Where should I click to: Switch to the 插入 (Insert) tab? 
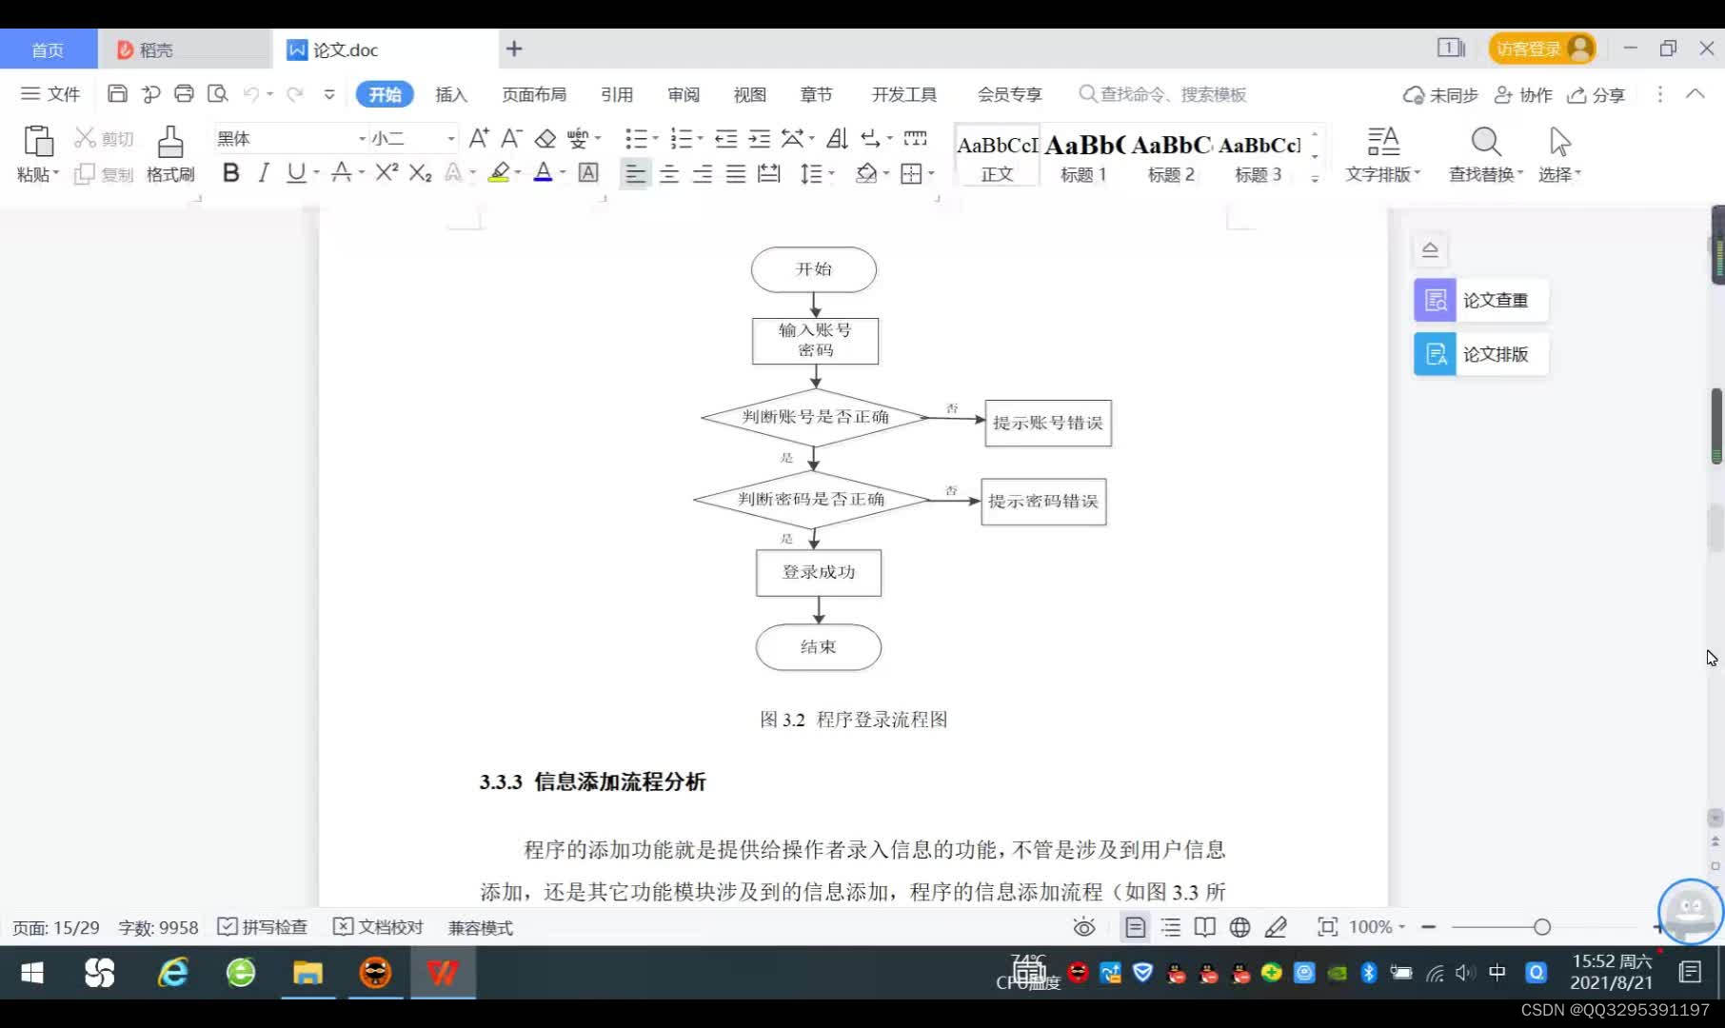451,94
